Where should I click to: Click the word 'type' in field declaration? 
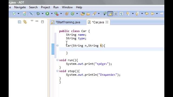pyautogui.click(x=81, y=38)
